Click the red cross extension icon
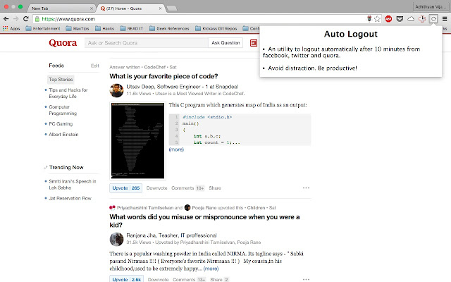The height and width of the screenshot is (282, 451). pyautogui.click(x=422, y=19)
